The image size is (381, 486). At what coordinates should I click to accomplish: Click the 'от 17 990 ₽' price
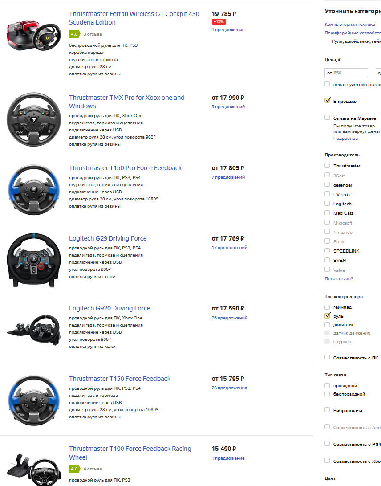coord(228,98)
